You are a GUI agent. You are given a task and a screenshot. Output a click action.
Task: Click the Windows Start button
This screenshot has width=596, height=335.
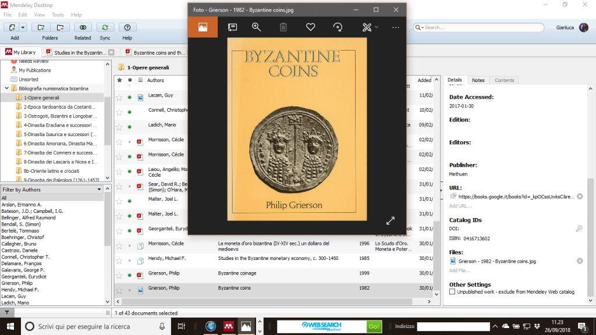[10, 326]
